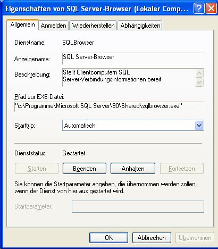Close the SQL Server-Browser properties dialog
Screen dimensions: 218x249
click(x=211, y=8)
